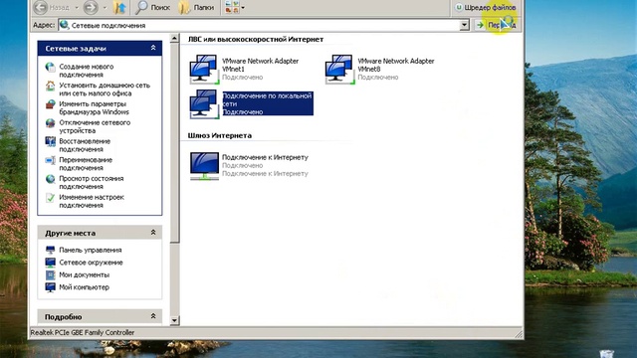This screenshot has height=358, width=637.
Task: Click the Views toolbar icon
Action: click(x=232, y=7)
